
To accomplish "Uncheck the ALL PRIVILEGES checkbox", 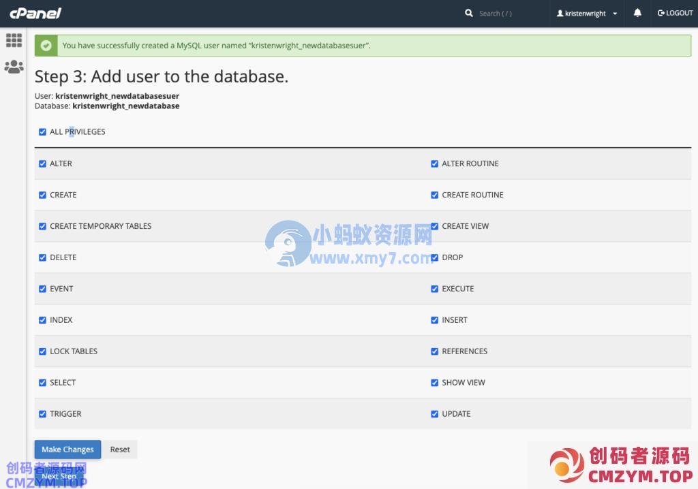I will pos(42,132).
